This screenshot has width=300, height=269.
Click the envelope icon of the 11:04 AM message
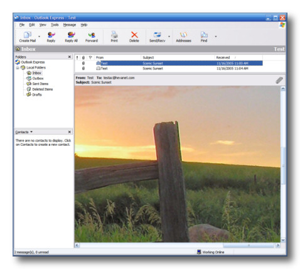tap(98, 69)
